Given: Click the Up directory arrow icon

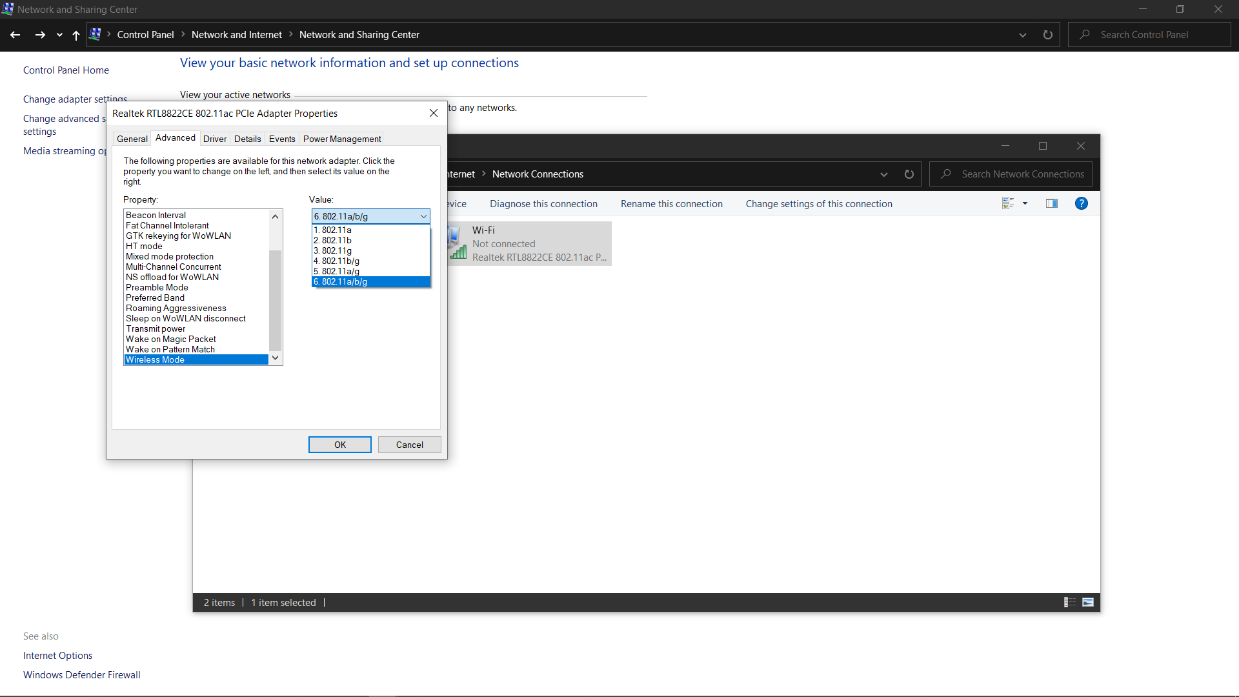Looking at the screenshot, I should tap(76, 35).
